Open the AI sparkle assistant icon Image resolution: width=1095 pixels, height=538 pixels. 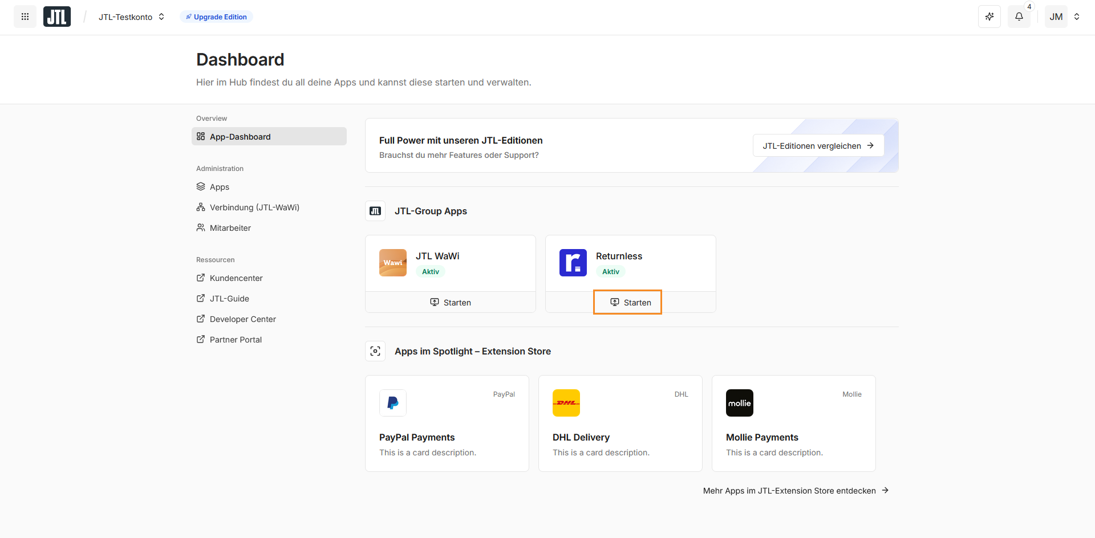click(989, 17)
